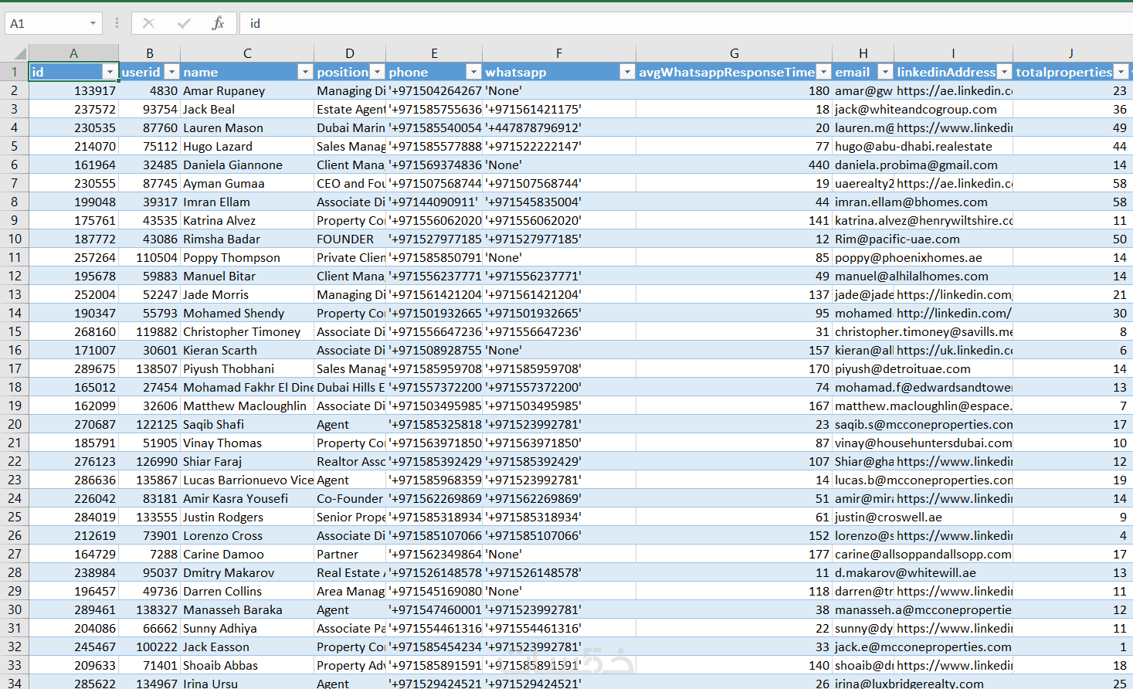
Task: Select row 10 header
Action: pos(14,239)
